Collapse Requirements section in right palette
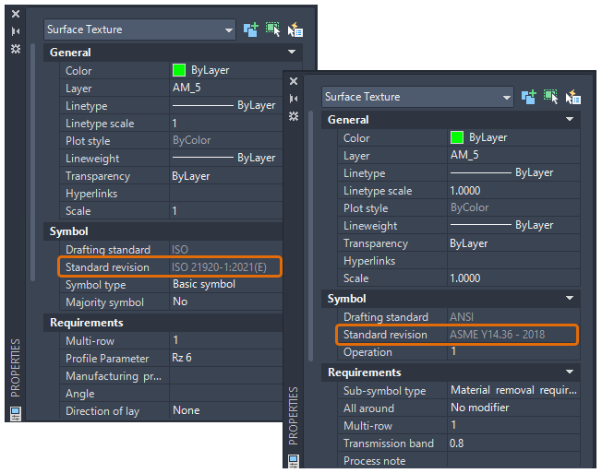This screenshot has width=602, height=473. pos(570,372)
